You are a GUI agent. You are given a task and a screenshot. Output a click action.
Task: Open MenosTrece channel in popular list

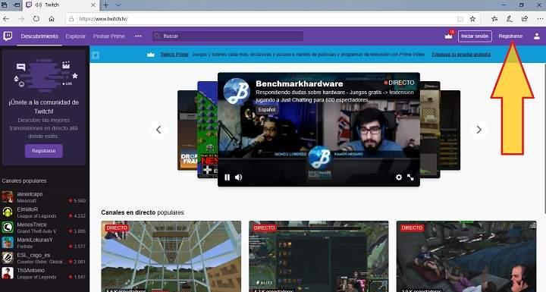click(x=43, y=228)
